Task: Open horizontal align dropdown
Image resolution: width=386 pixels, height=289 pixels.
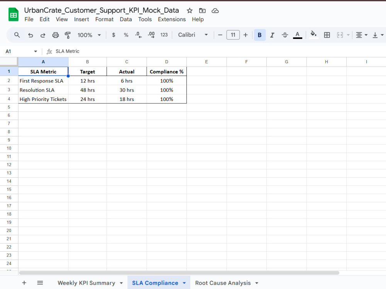Action: [362, 35]
